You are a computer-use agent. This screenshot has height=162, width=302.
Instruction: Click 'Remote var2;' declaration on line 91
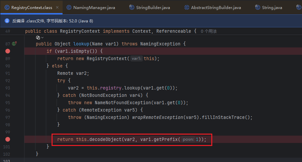point(73,73)
